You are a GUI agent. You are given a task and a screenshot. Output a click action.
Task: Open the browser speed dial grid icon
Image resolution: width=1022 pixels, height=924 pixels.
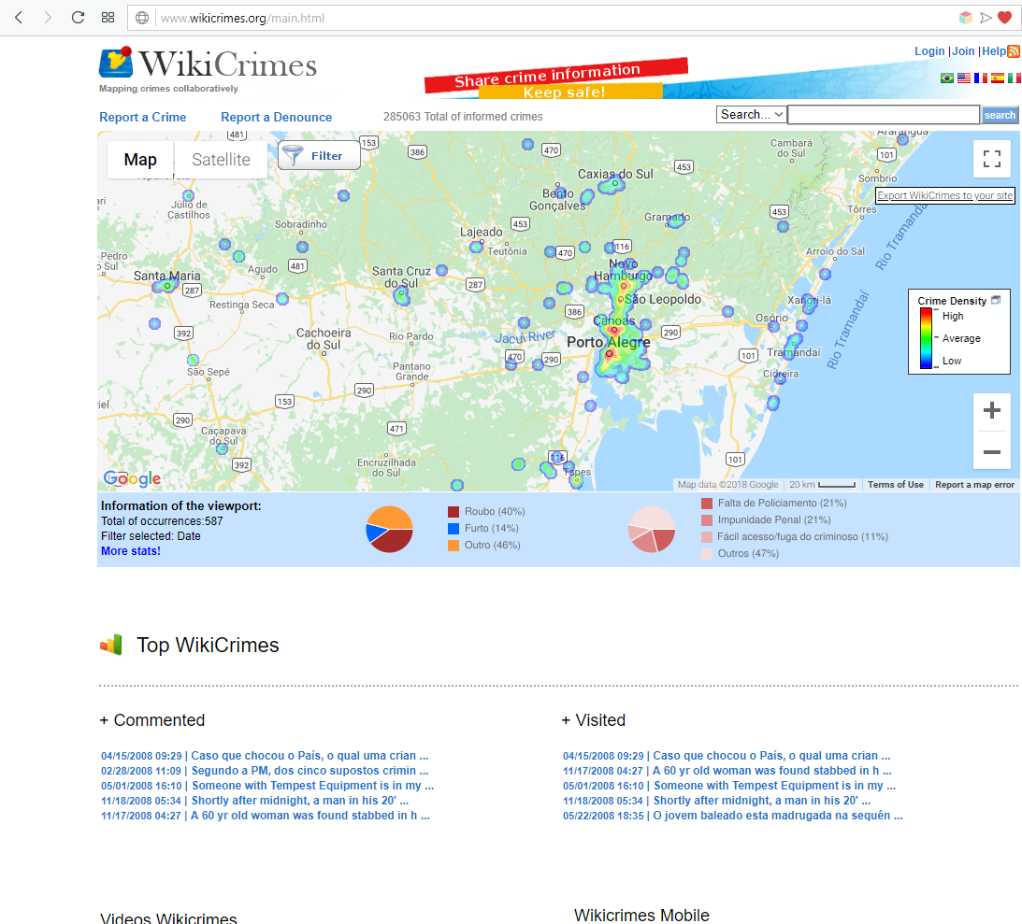pos(108,18)
